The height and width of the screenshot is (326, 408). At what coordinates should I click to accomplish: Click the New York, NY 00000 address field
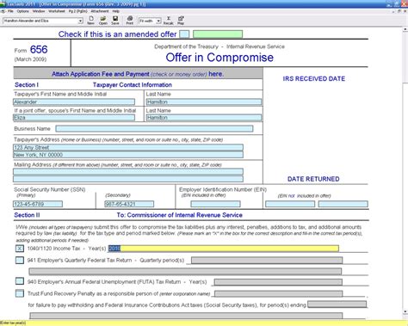coord(128,155)
